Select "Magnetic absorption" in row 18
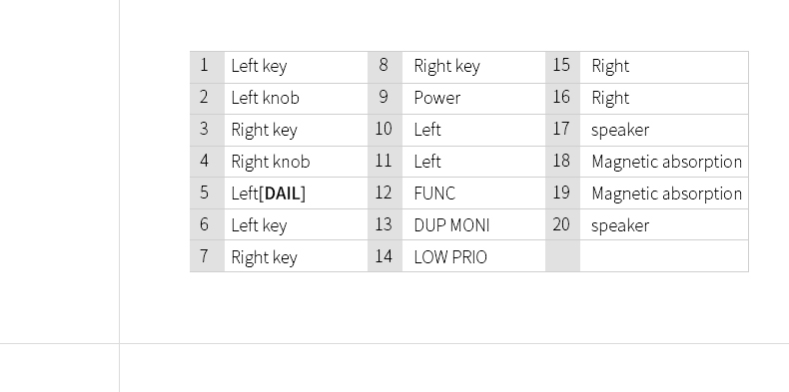This screenshot has width=789, height=392. click(x=664, y=162)
